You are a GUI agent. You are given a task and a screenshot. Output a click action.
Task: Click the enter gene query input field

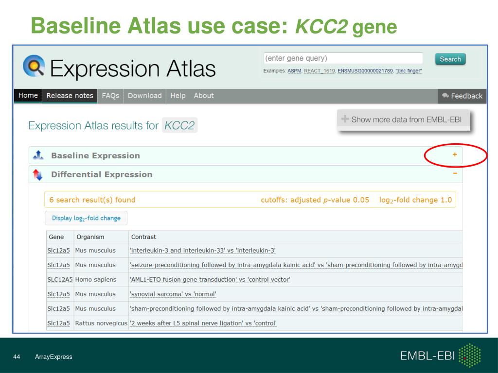343,58
